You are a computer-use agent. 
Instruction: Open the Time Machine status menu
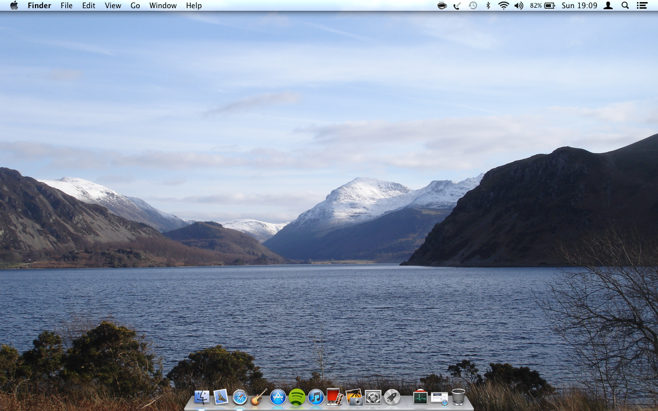473,6
